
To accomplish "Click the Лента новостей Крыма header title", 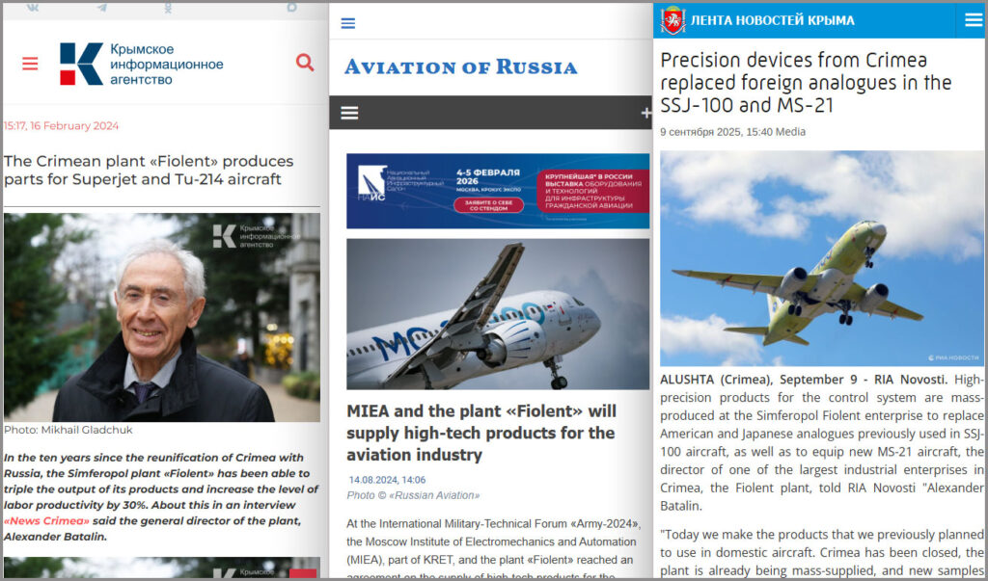I will pyautogui.click(x=773, y=20).
